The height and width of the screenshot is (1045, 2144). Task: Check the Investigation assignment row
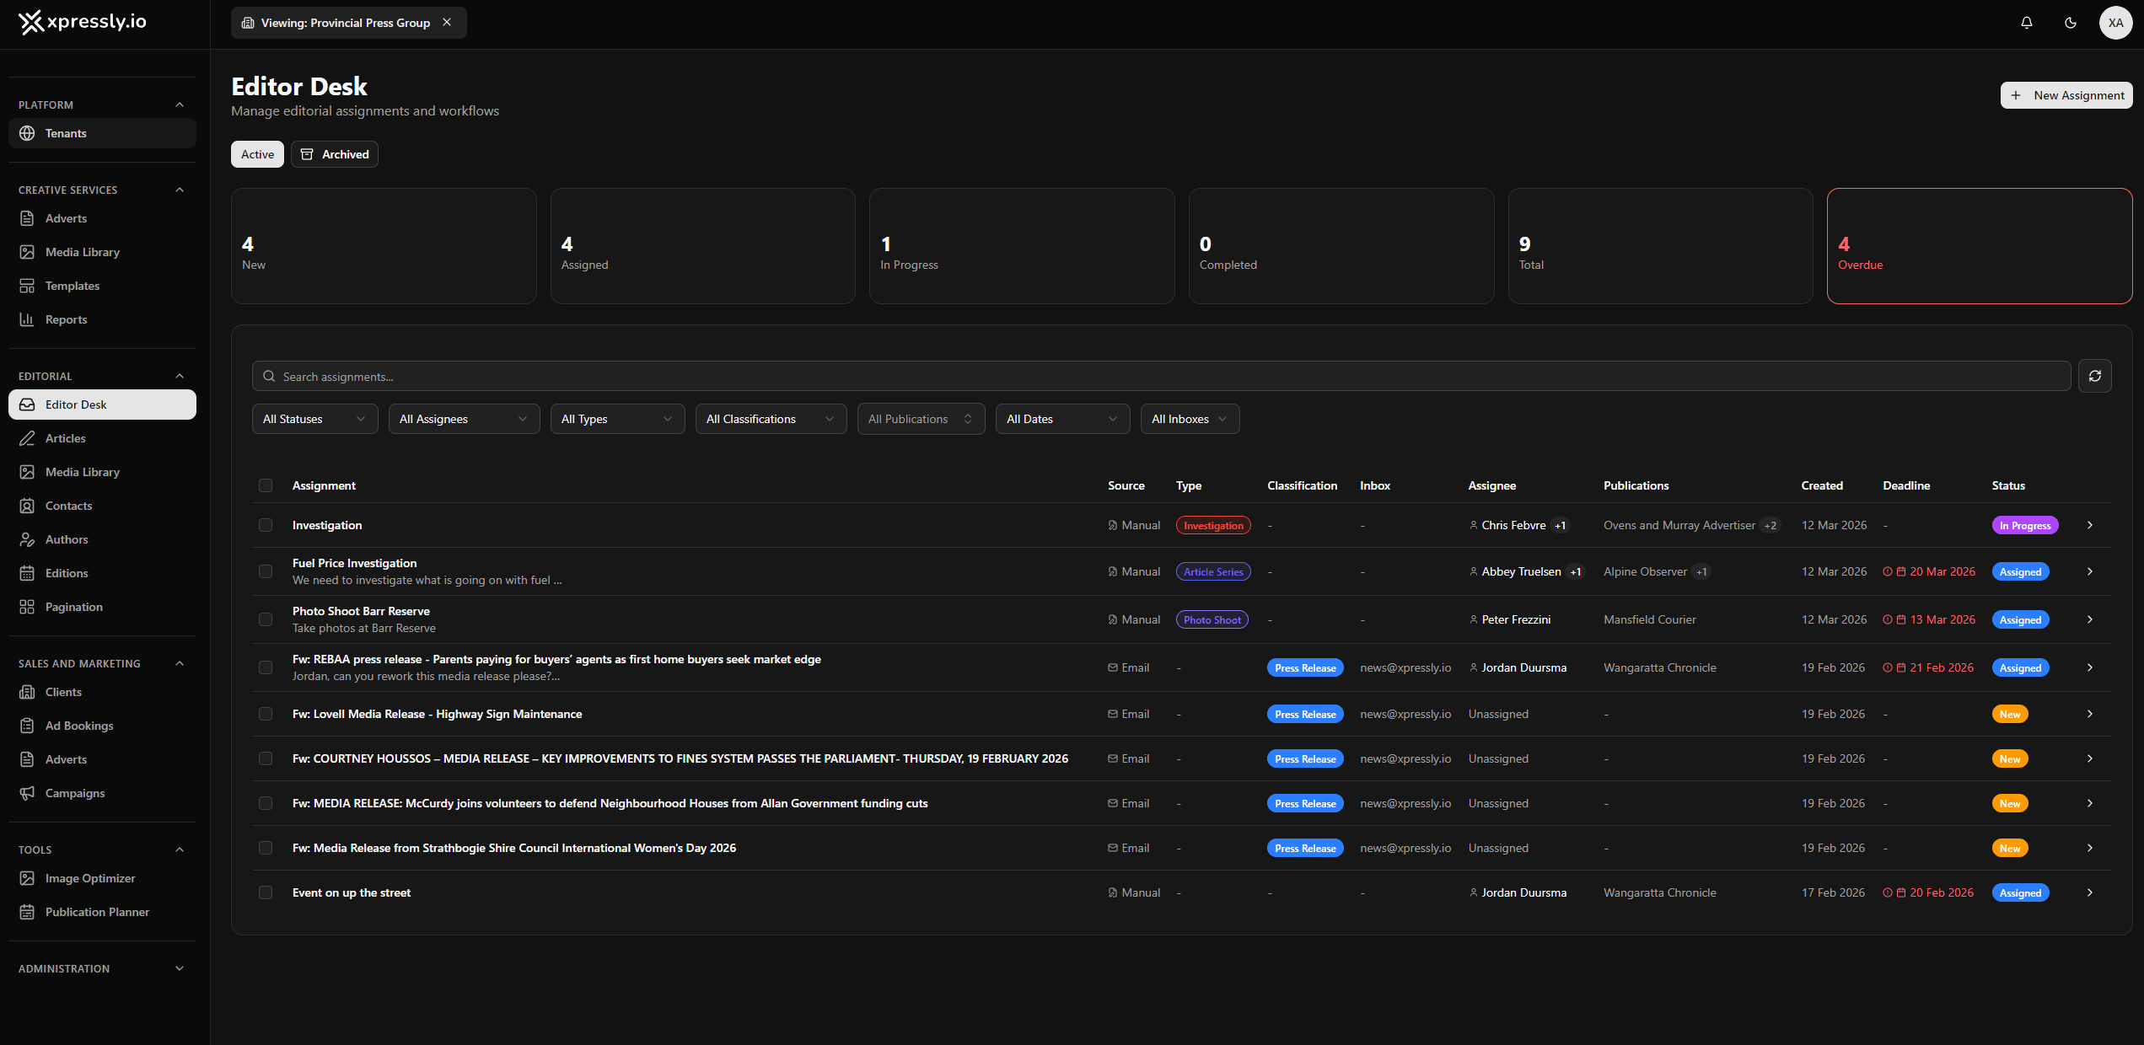[x=266, y=524]
